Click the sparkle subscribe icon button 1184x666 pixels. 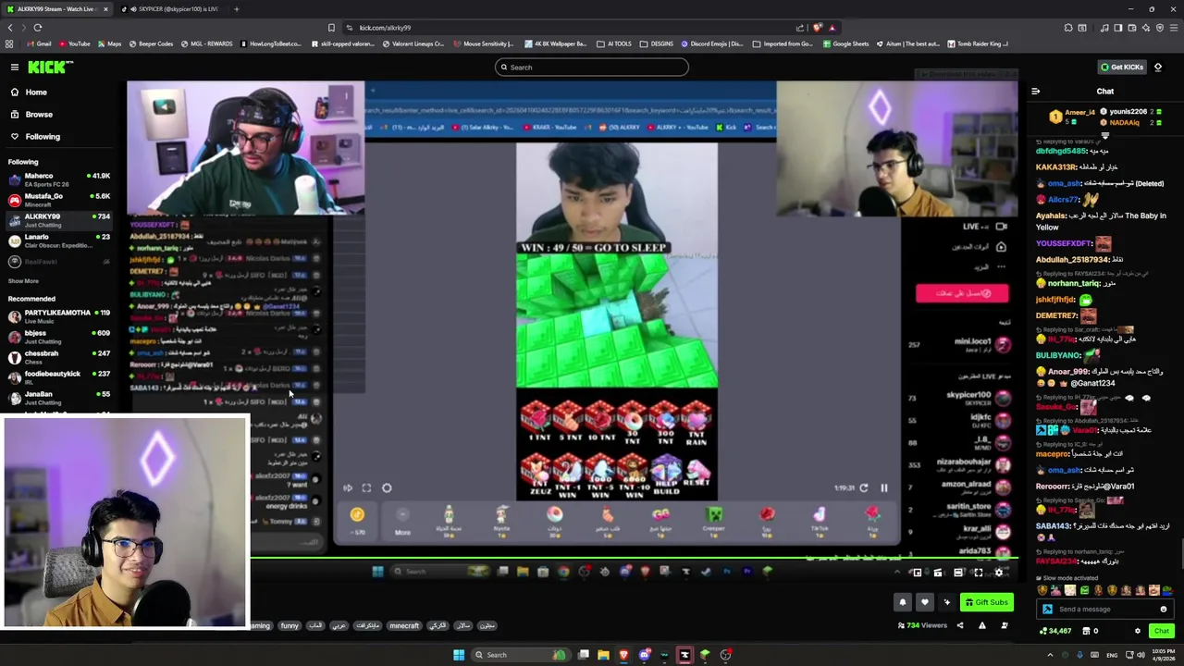point(946,602)
